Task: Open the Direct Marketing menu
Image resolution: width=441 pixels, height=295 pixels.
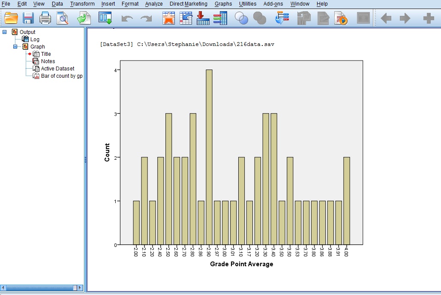Action: pyautogui.click(x=189, y=4)
